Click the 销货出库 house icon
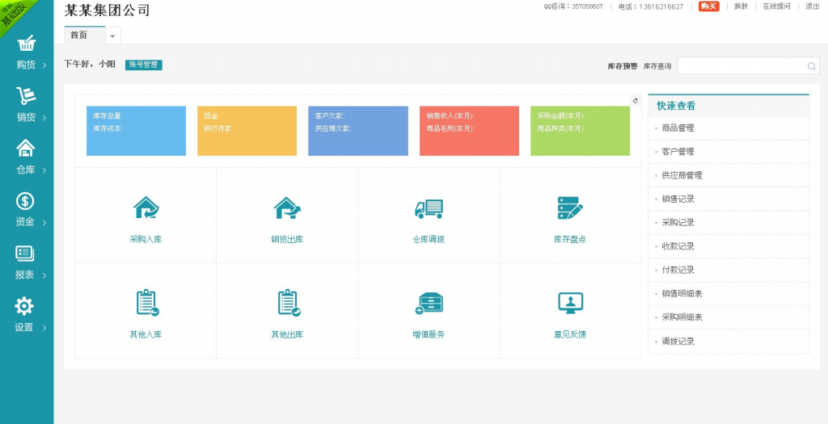 click(x=287, y=208)
